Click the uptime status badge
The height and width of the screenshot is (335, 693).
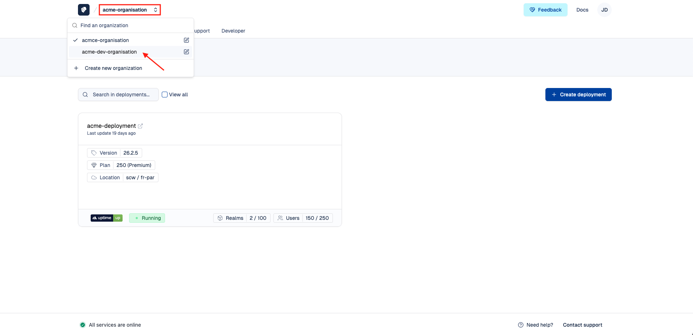pos(107,218)
